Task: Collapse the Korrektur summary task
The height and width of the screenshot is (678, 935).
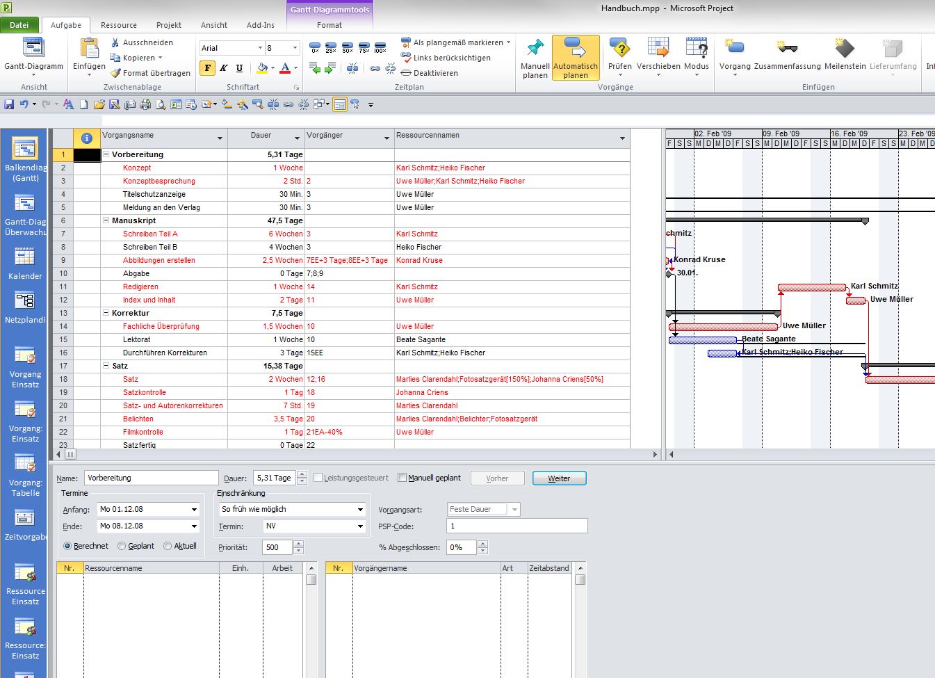Action: pyautogui.click(x=106, y=313)
